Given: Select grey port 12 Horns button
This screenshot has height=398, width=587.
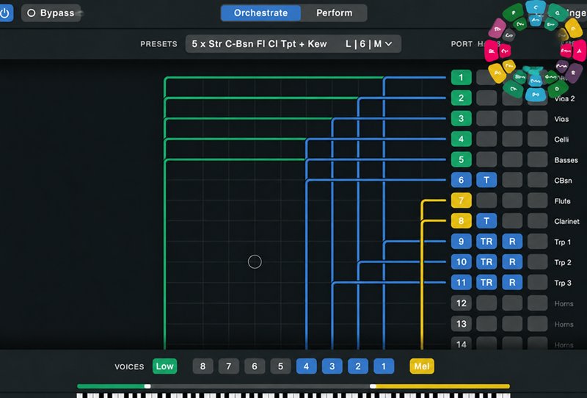Looking at the screenshot, I should pyautogui.click(x=462, y=303).
